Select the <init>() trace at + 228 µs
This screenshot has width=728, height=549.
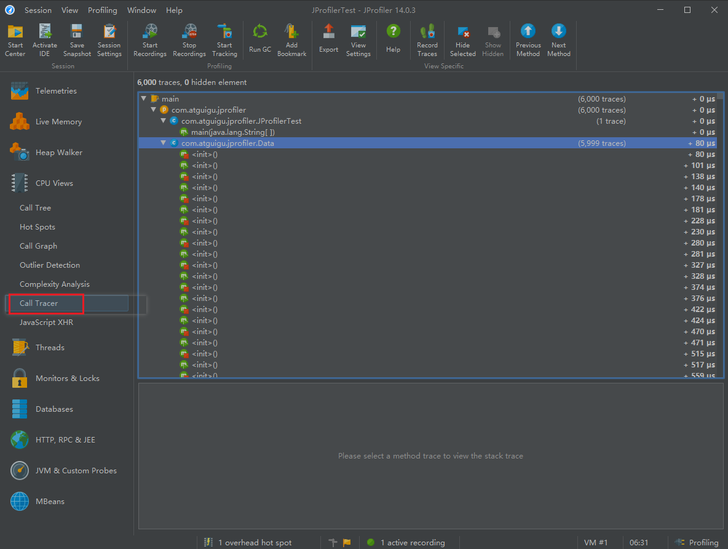pyautogui.click(x=427, y=221)
